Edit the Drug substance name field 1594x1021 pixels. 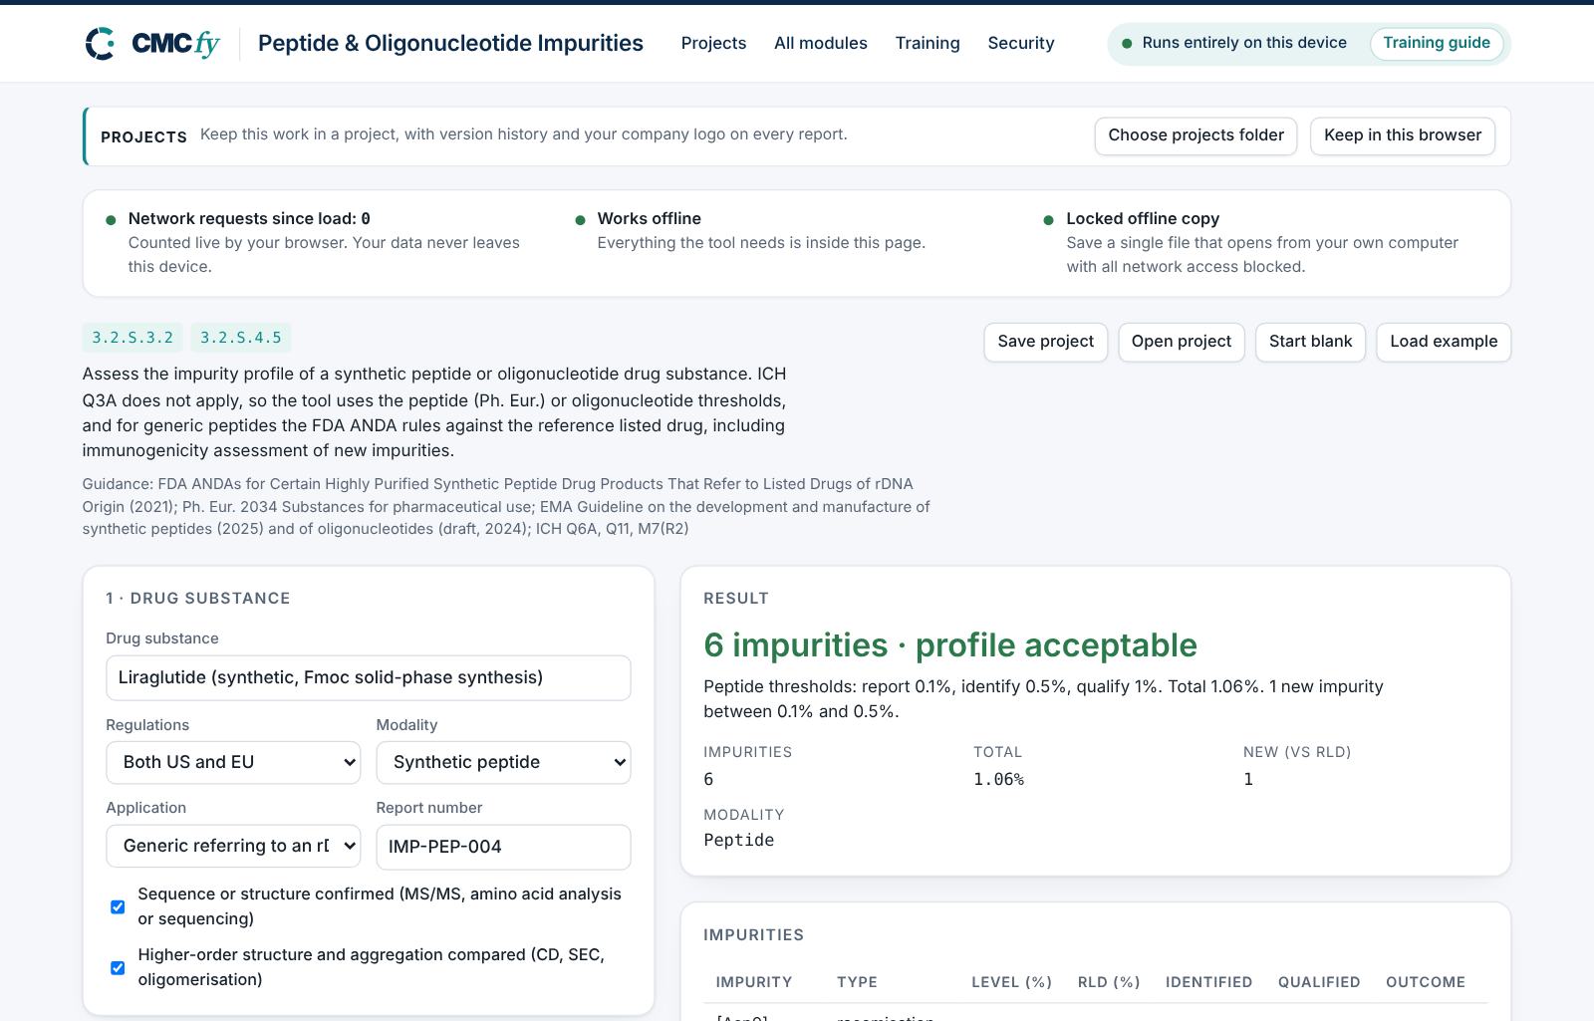coord(369,677)
